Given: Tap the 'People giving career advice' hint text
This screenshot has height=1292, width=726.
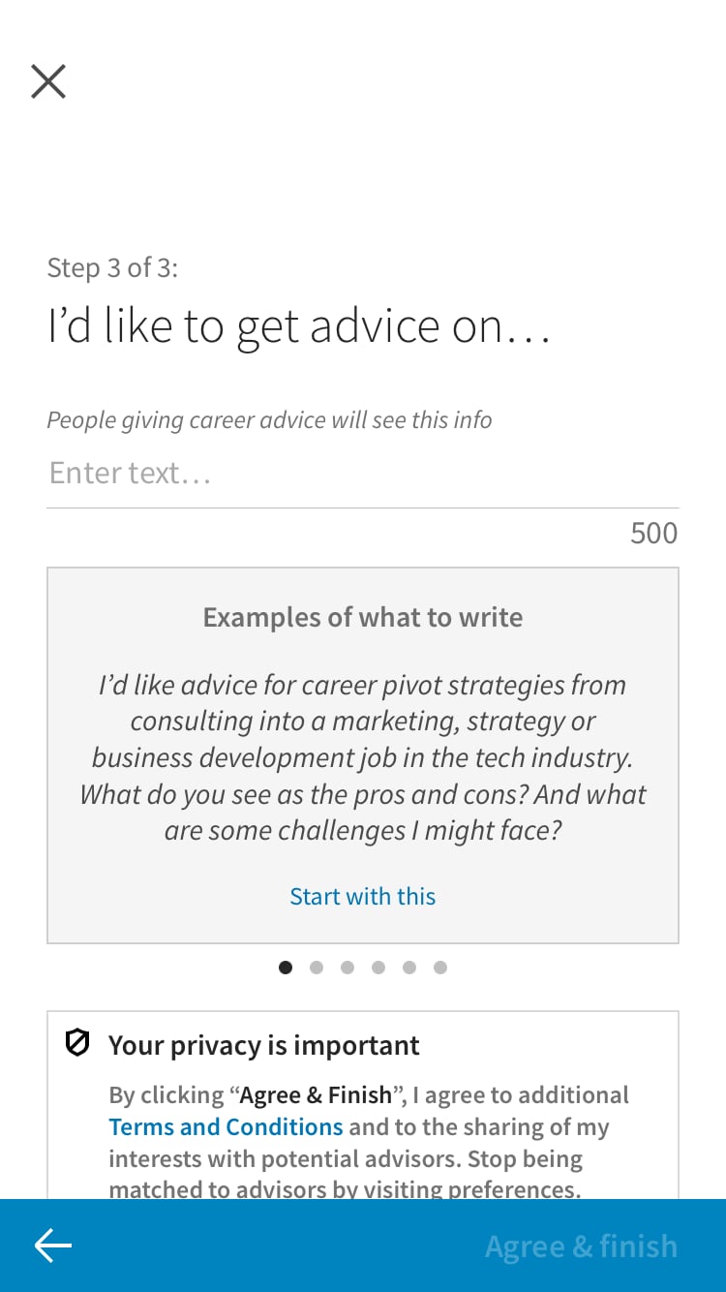Looking at the screenshot, I should coord(269,420).
